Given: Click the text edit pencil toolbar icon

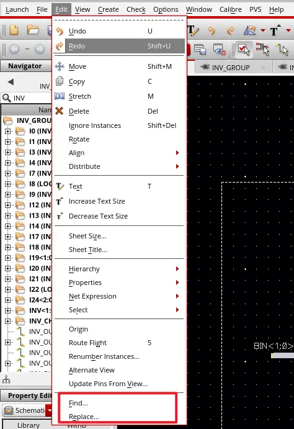Looking at the screenshot, I should click(x=193, y=30).
